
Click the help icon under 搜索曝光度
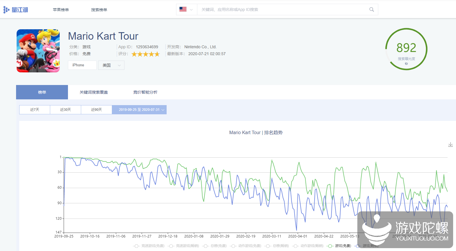(406, 64)
